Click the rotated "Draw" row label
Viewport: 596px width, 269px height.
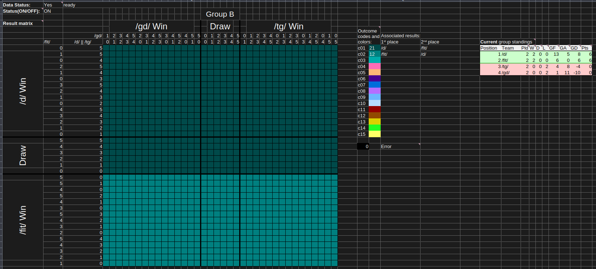23,155
